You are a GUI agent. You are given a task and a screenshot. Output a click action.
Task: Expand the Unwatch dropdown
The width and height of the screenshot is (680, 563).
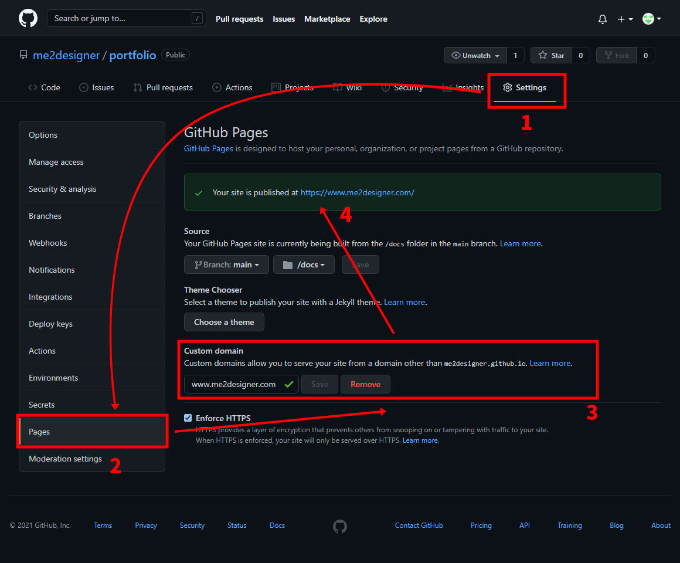click(x=475, y=56)
